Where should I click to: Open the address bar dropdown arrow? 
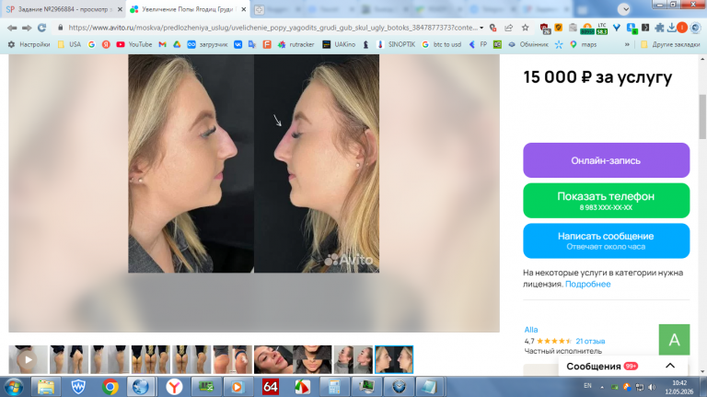pyautogui.click(x=481, y=28)
